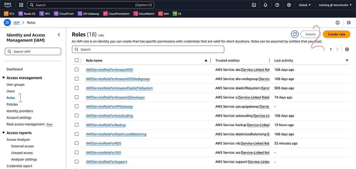The image size is (356, 169).
Task: Open table preferences gear above pagination
Action: tap(347, 49)
